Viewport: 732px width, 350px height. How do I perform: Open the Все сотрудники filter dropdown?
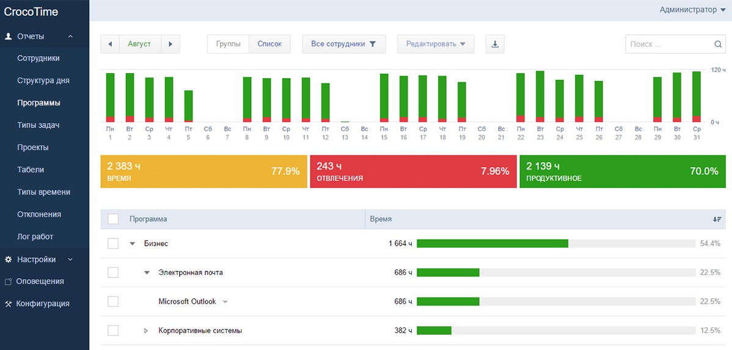[343, 44]
